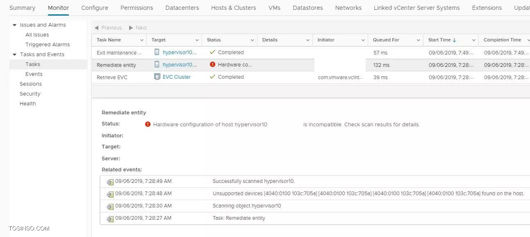Click the Tasks and Events label
530x237 pixels.
(x=42, y=55)
